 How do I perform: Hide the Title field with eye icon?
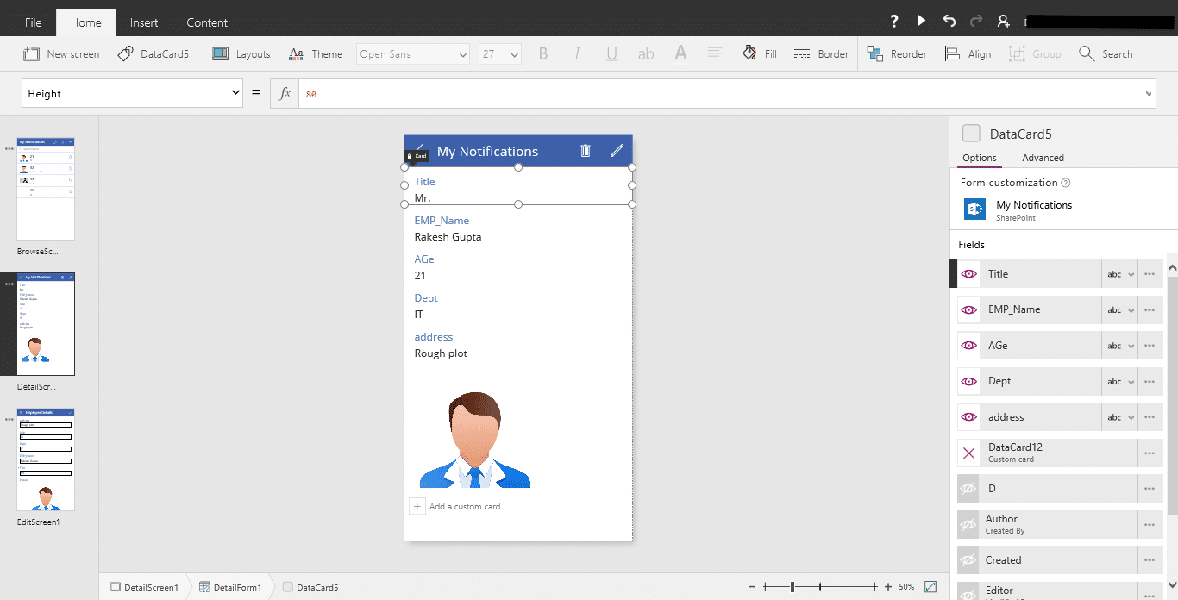coord(969,274)
